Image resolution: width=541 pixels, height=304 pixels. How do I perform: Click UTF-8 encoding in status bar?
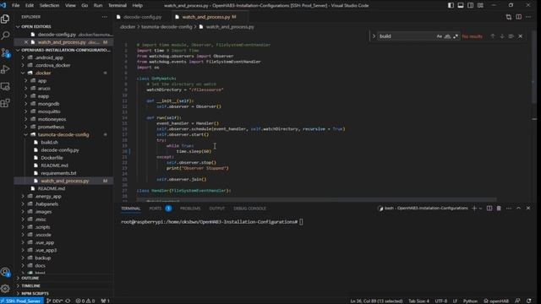coord(441,301)
